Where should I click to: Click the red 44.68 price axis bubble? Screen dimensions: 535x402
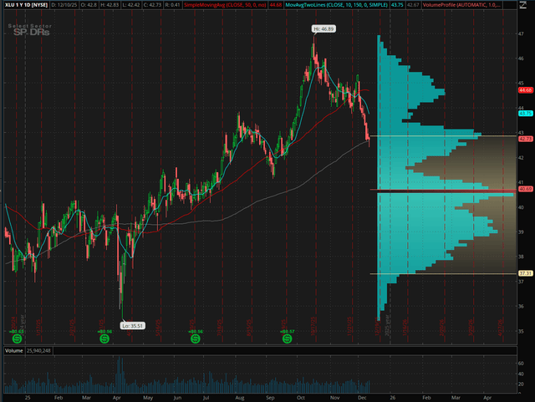[x=525, y=90]
